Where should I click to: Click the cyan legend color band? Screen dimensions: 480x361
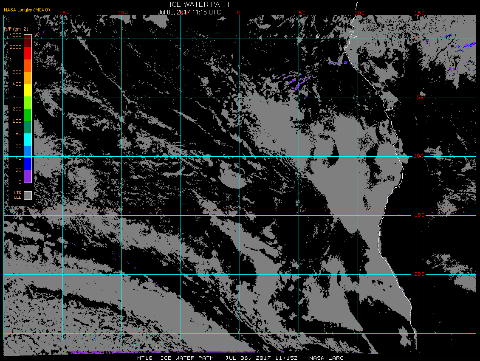(x=28, y=140)
